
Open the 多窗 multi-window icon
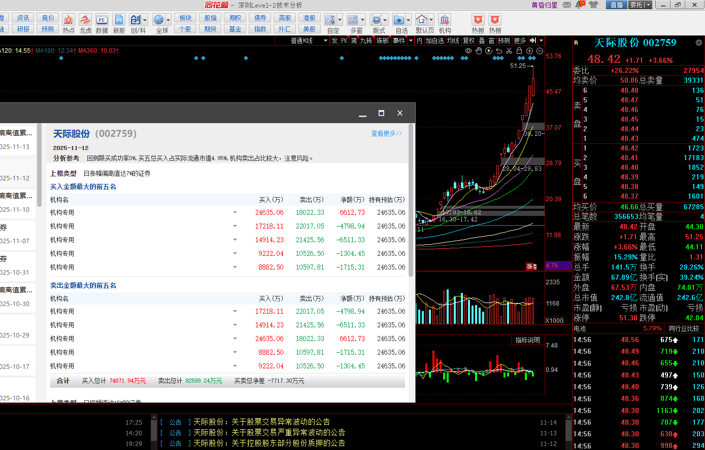353,20
